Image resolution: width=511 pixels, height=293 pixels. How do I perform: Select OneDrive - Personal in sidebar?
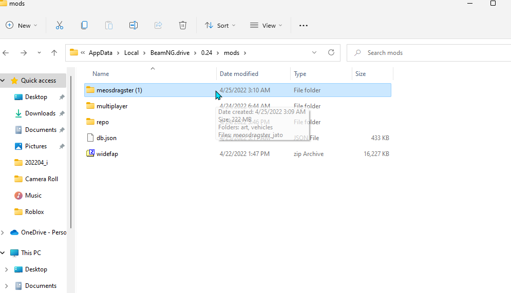44,232
